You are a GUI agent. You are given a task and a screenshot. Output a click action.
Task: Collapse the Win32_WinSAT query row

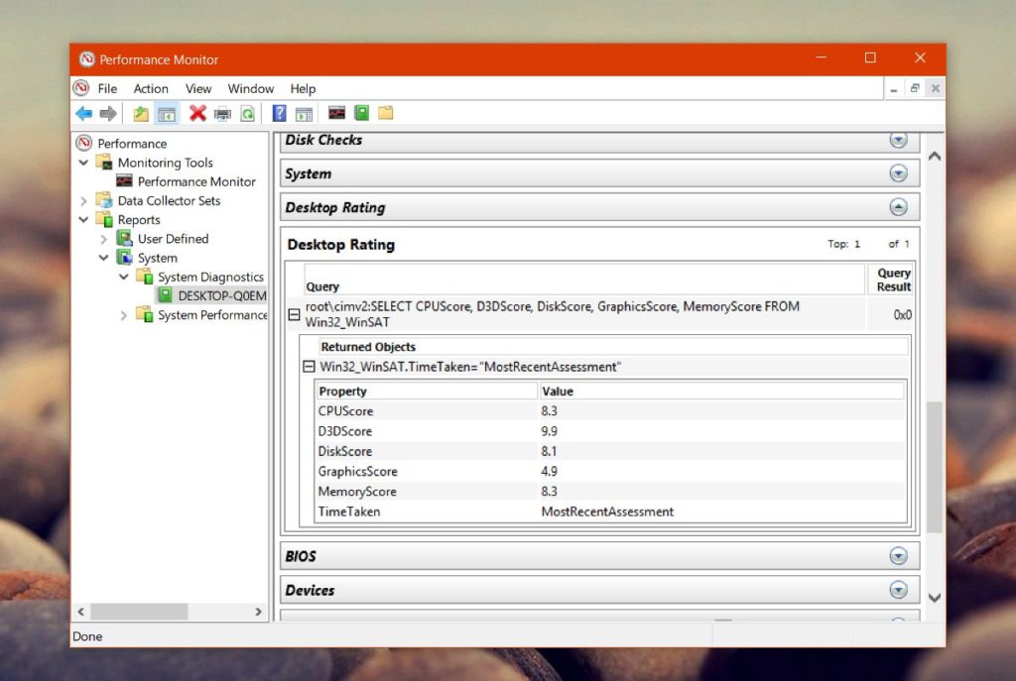(x=293, y=313)
